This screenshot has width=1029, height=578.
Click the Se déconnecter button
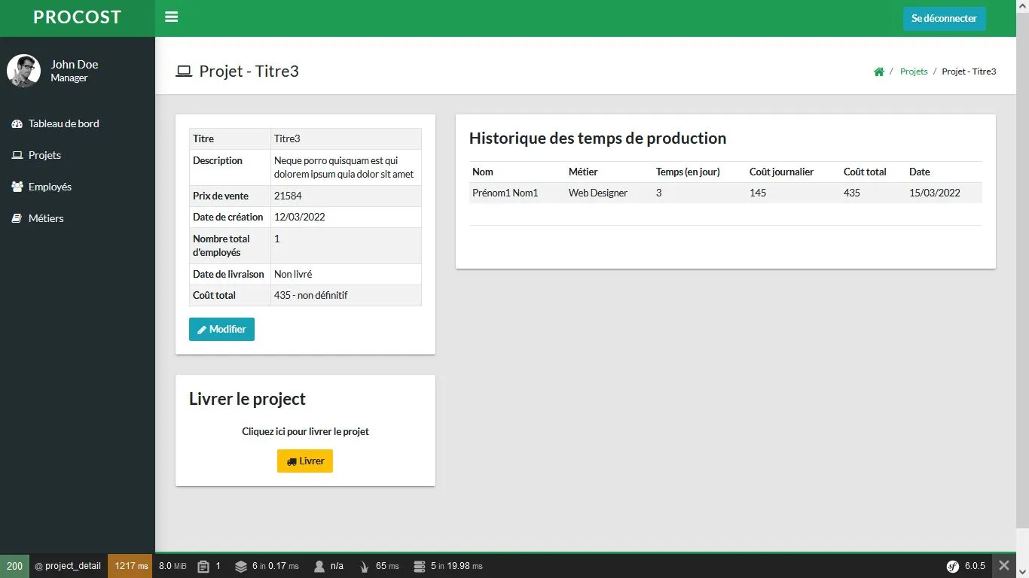coord(944,18)
